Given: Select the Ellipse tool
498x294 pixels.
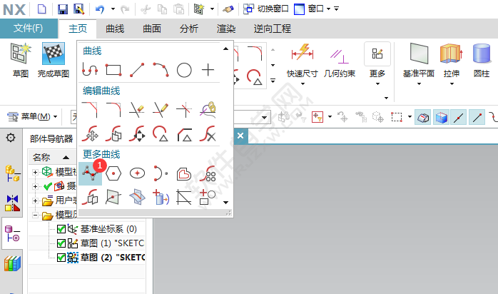Looking at the screenshot, I should [x=137, y=173].
